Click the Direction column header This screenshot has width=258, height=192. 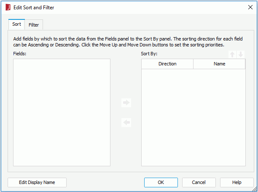point(167,64)
